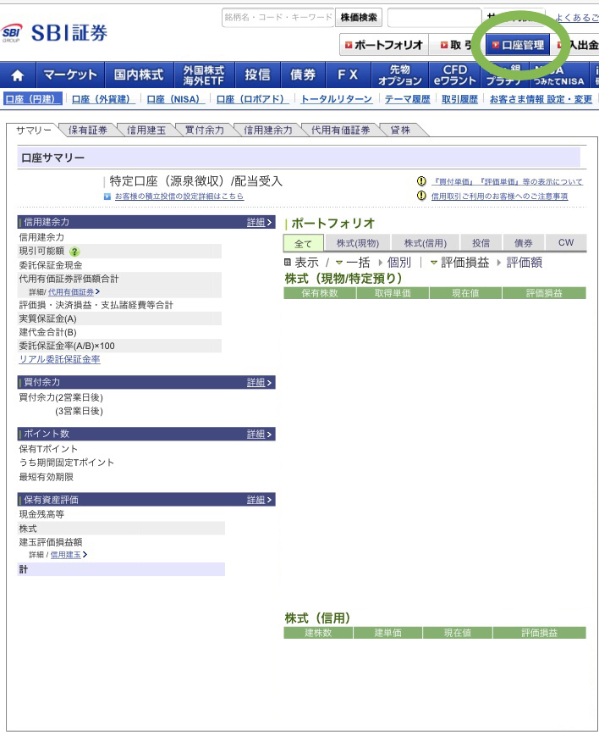Open 詳細 of 信用建余力 section
Image resolution: width=599 pixels, height=748 pixels.
(x=259, y=222)
